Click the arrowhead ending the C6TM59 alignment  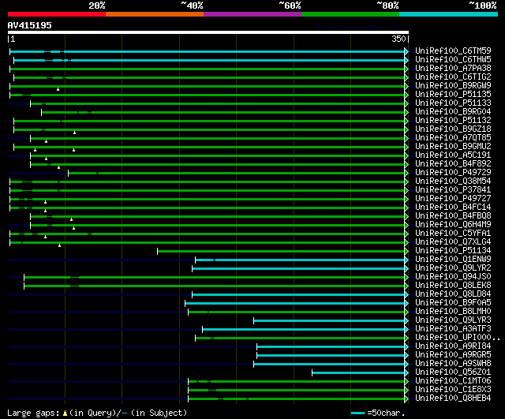click(406, 51)
